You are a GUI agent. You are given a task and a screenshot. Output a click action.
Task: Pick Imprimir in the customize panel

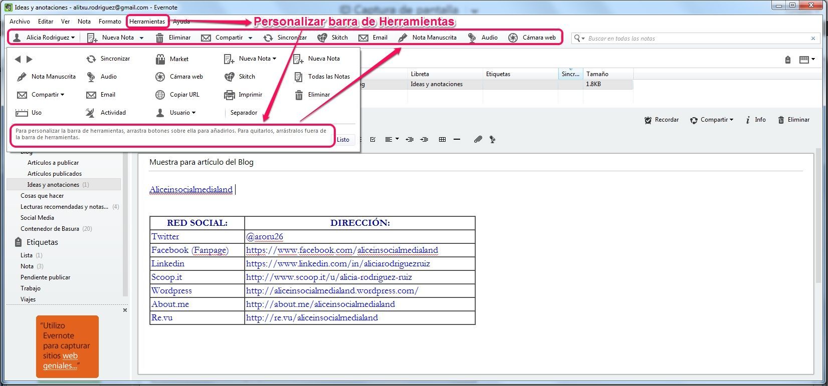click(x=243, y=95)
